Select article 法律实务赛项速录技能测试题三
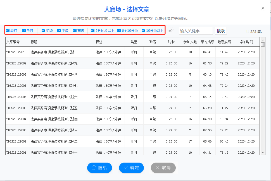 pos(54,130)
